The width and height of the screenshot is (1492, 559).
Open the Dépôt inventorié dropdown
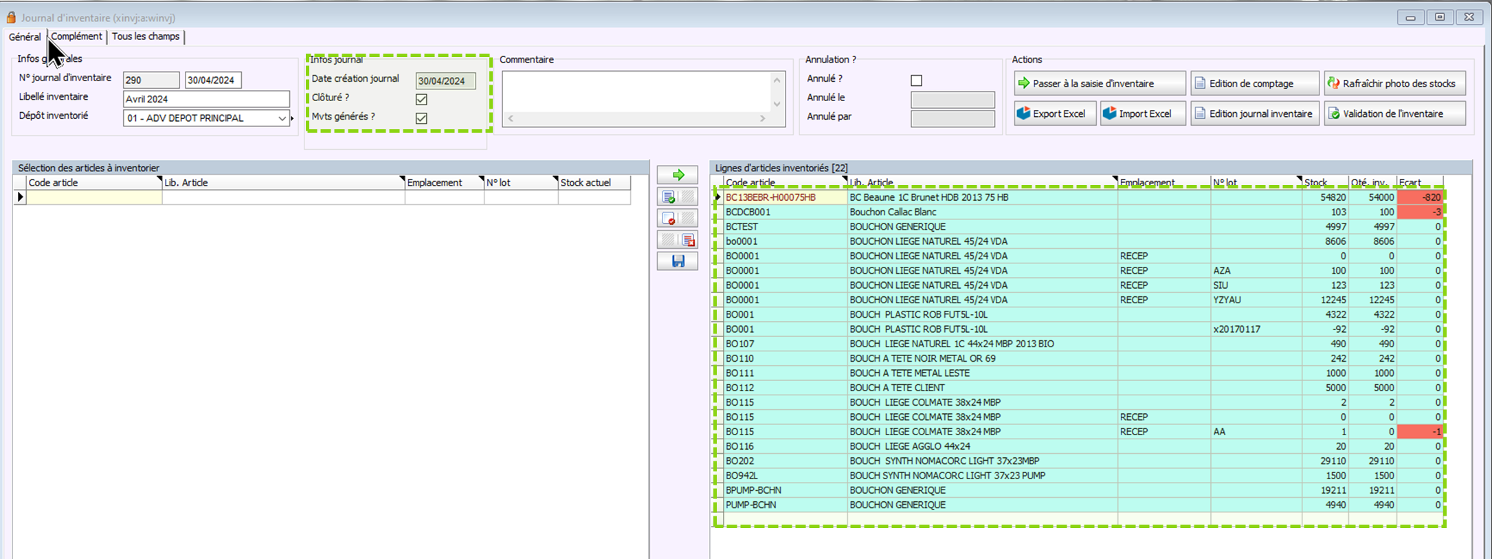click(x=281, y=118)
